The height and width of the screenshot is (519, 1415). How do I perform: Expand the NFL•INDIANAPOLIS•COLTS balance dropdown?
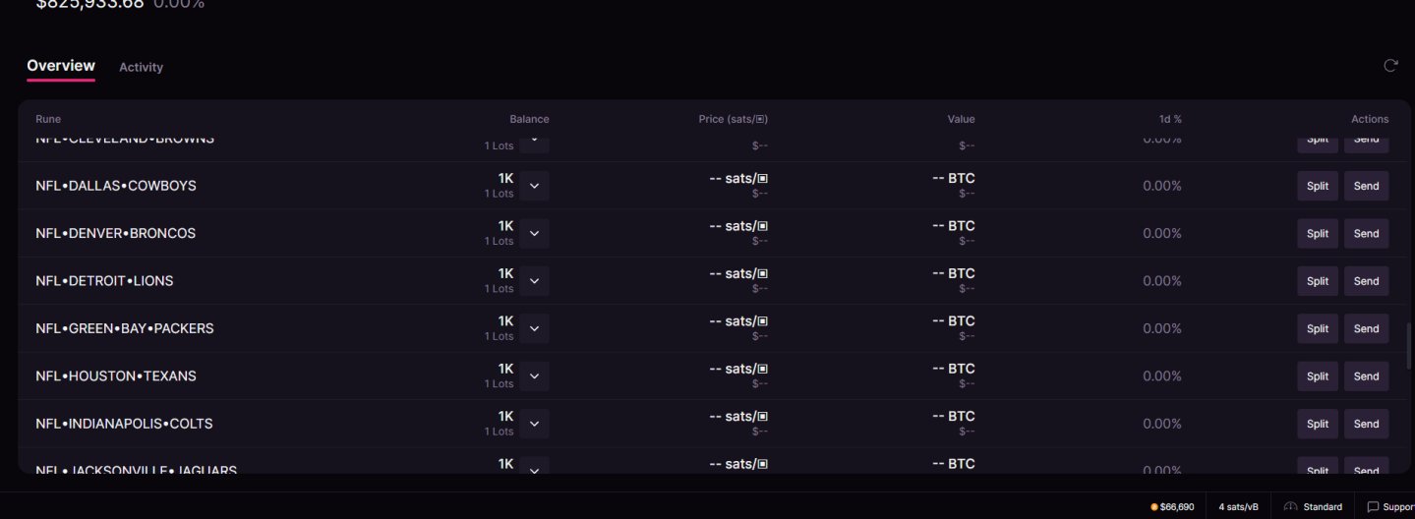click(534, 424)
